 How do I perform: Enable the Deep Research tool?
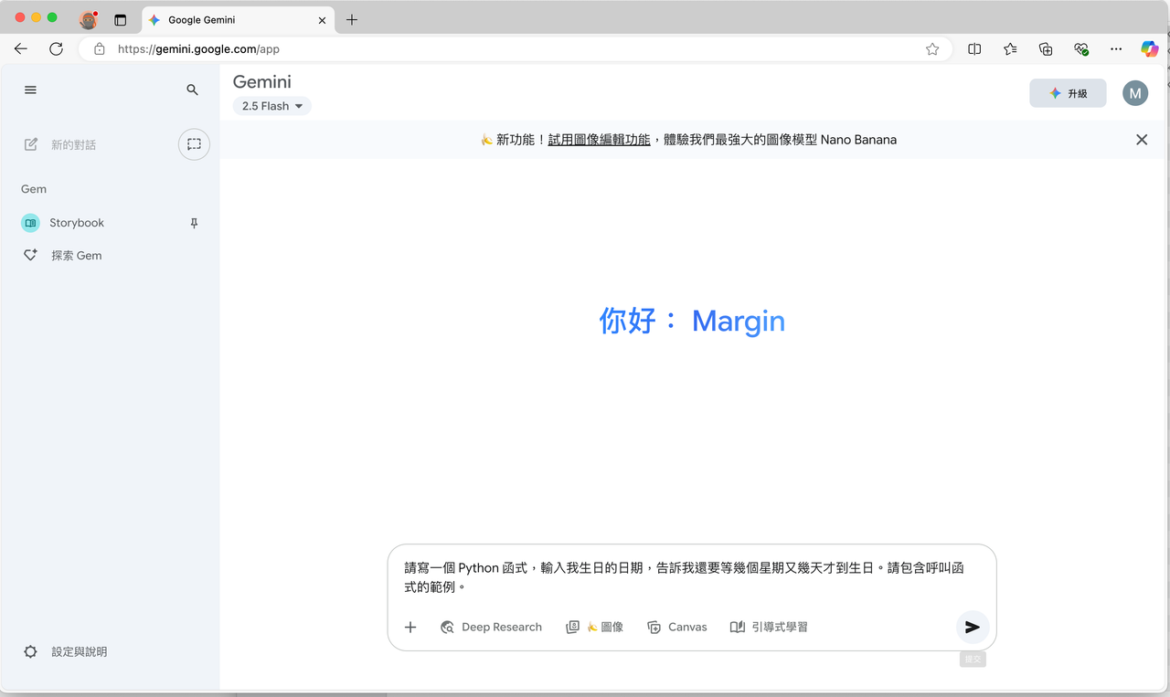click(x=491, y=627)
